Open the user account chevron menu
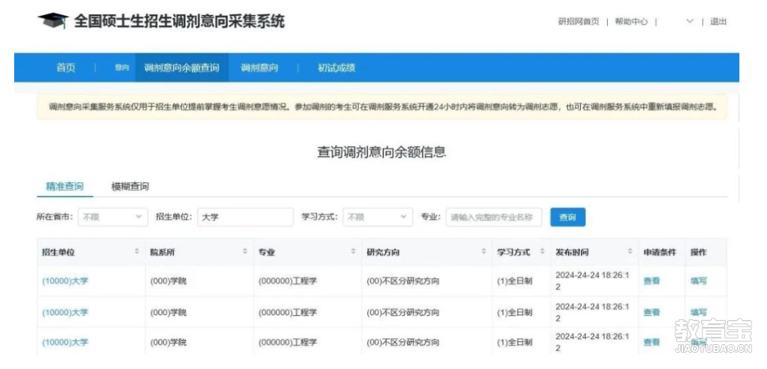The width and height of the screenshot is (767, 369). pyautogui.click(x=690, y=22)
